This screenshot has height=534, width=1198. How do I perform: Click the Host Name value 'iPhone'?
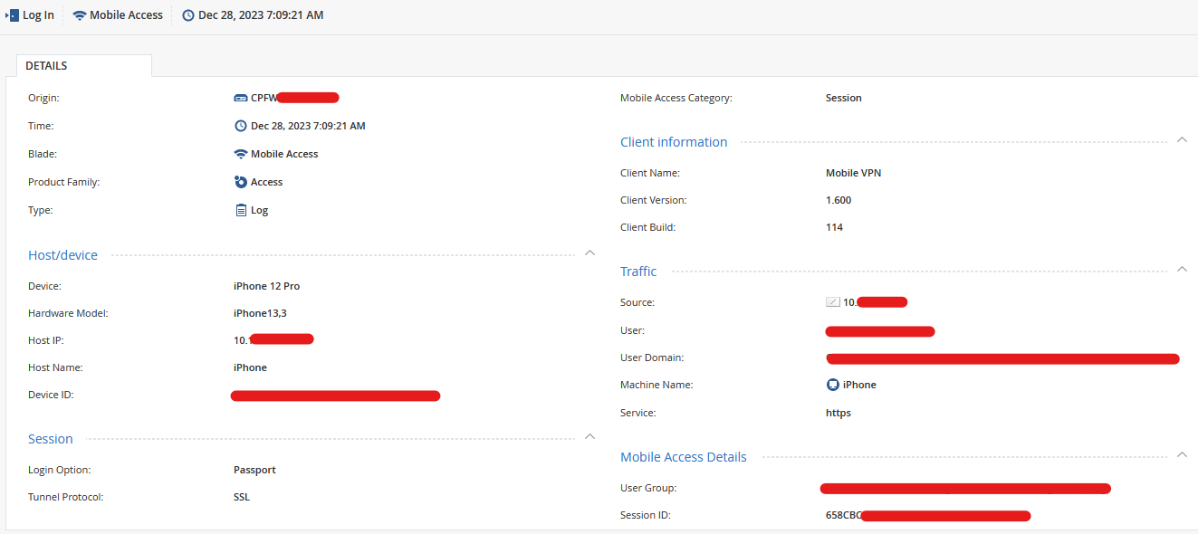250,367
